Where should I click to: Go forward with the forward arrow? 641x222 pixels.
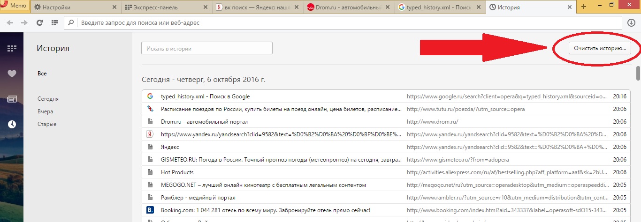pos(24,22)
